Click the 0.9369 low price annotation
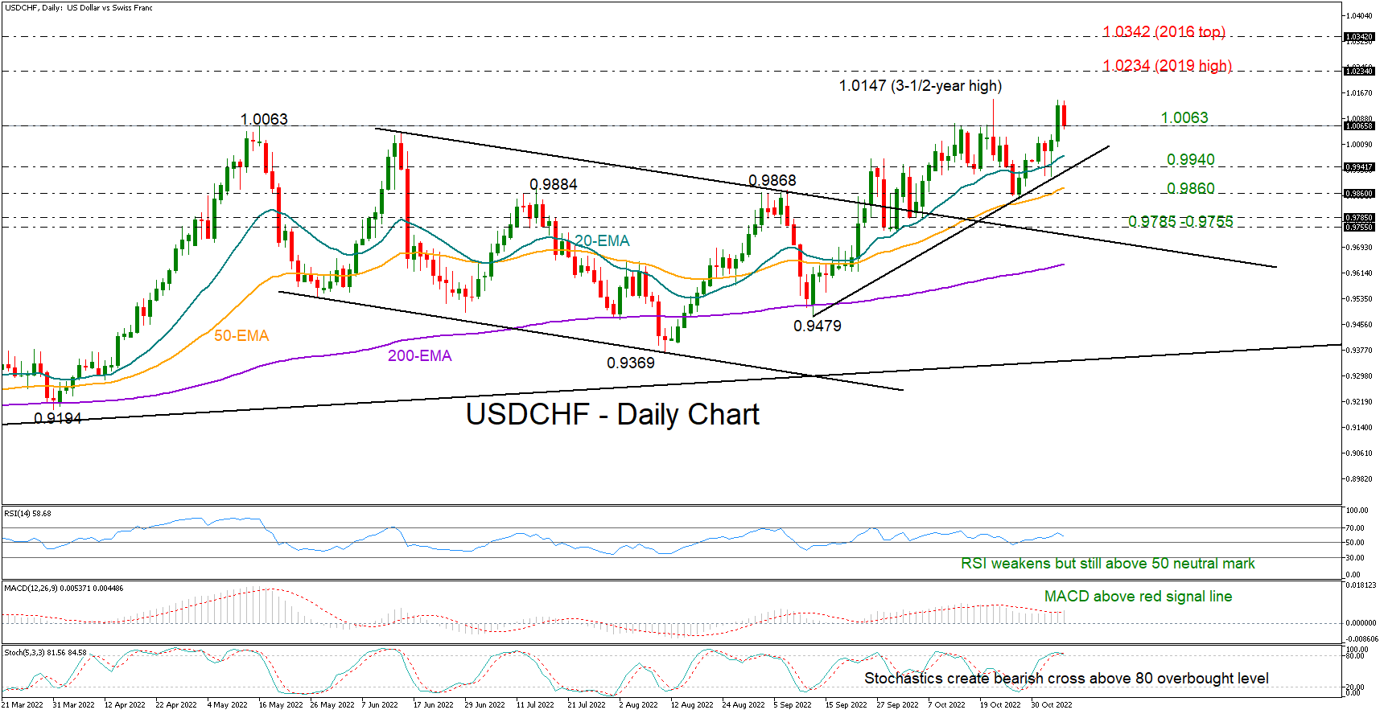Viewport: 1384px width, 714px height. click(630, 363)
